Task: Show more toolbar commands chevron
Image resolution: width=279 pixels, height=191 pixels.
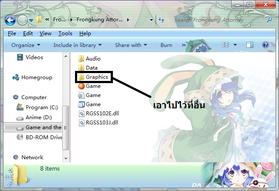Action: (x=184, y=45)
